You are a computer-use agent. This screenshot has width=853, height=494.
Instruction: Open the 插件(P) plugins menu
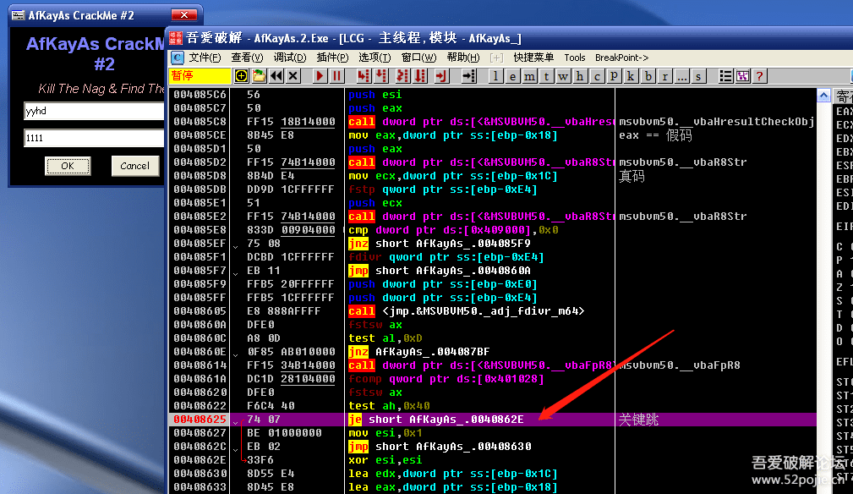(x=332, y=58)
